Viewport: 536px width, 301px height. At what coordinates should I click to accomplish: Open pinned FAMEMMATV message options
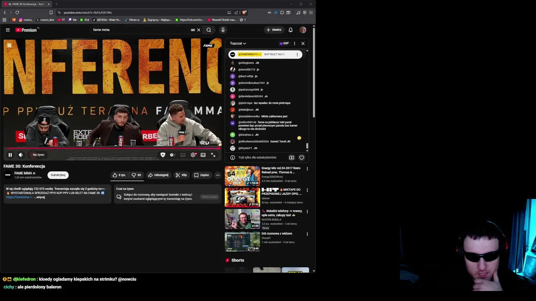tap(297, 54)
